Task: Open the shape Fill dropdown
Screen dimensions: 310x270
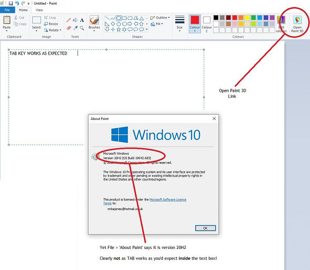Action: click(x=157, y=24)
